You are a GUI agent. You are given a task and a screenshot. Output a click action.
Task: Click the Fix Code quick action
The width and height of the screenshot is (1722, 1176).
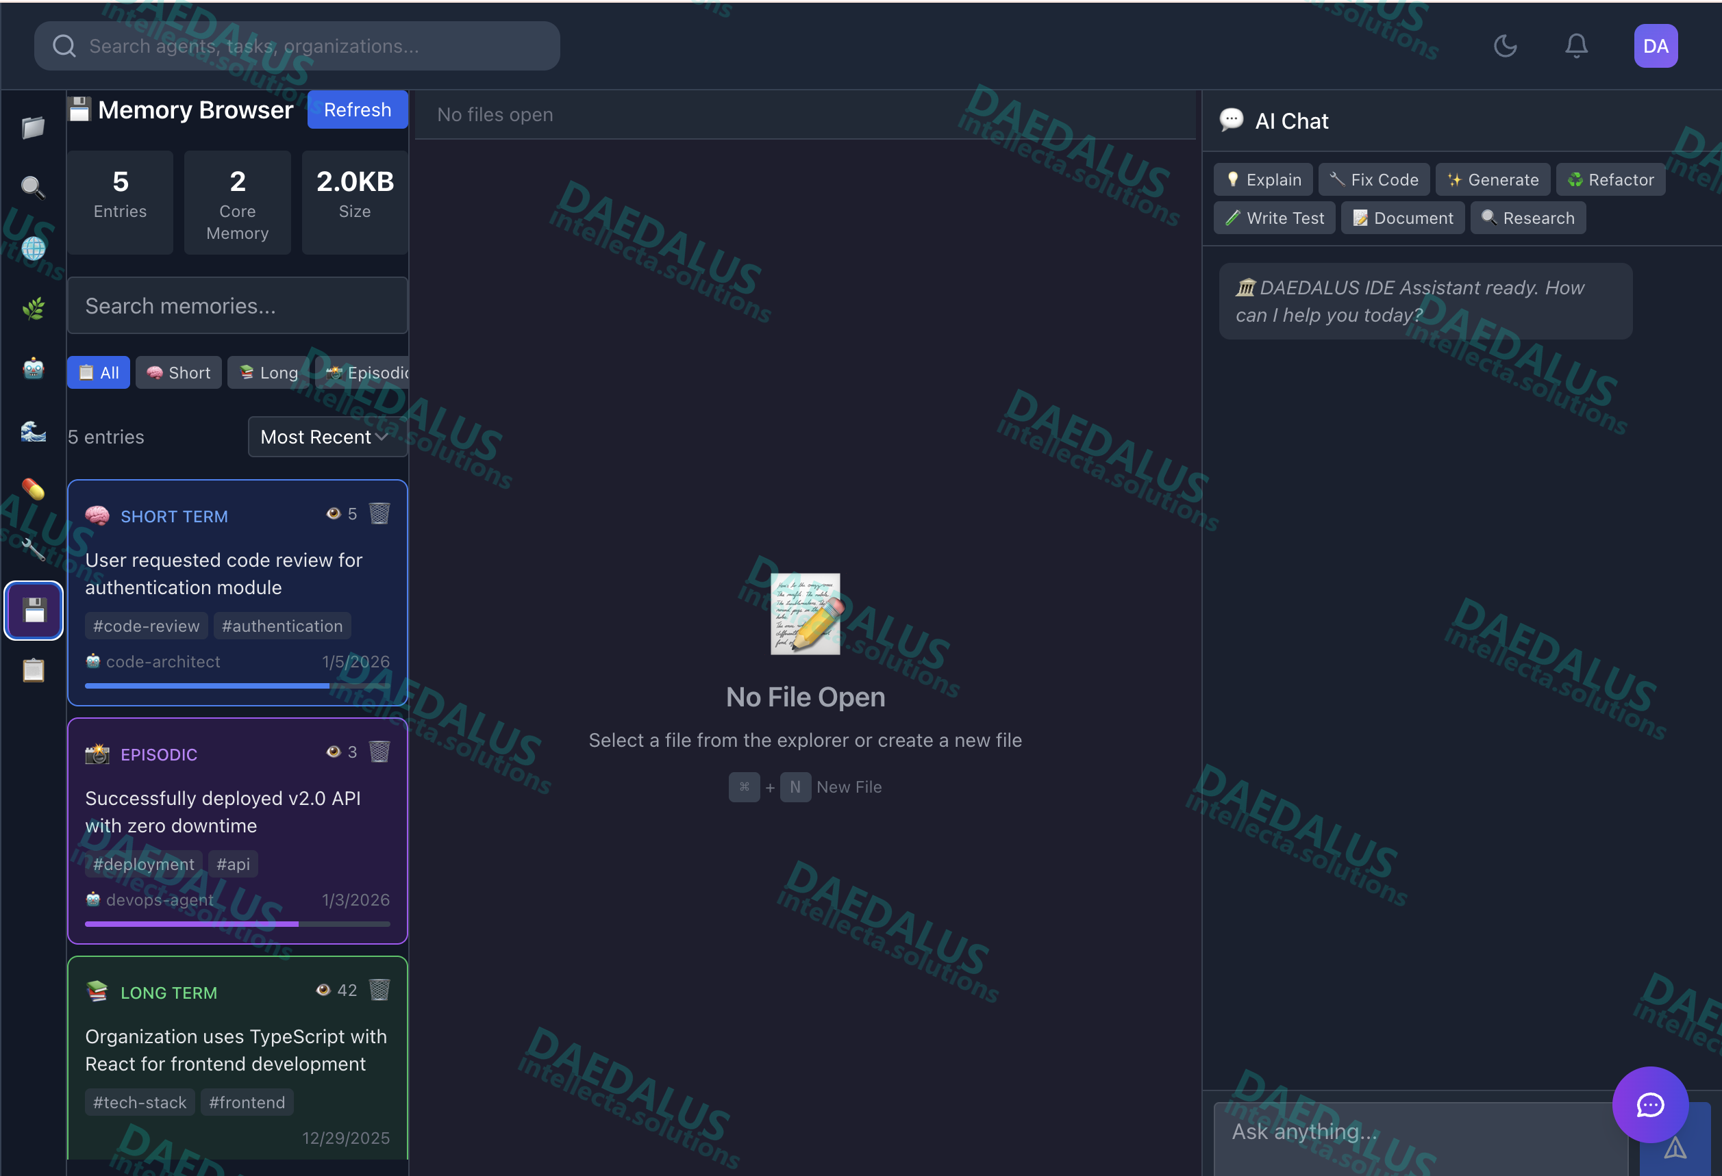[1374, 180]
